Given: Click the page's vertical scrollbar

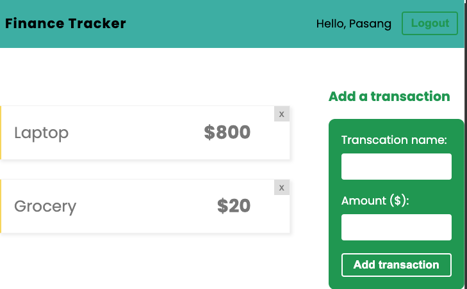Looking at the screenshot, I should [466, 144].
